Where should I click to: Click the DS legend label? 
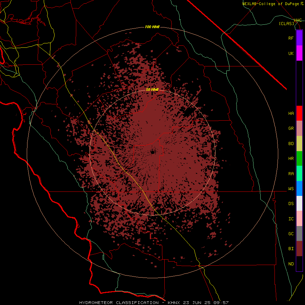pos(291,204)
